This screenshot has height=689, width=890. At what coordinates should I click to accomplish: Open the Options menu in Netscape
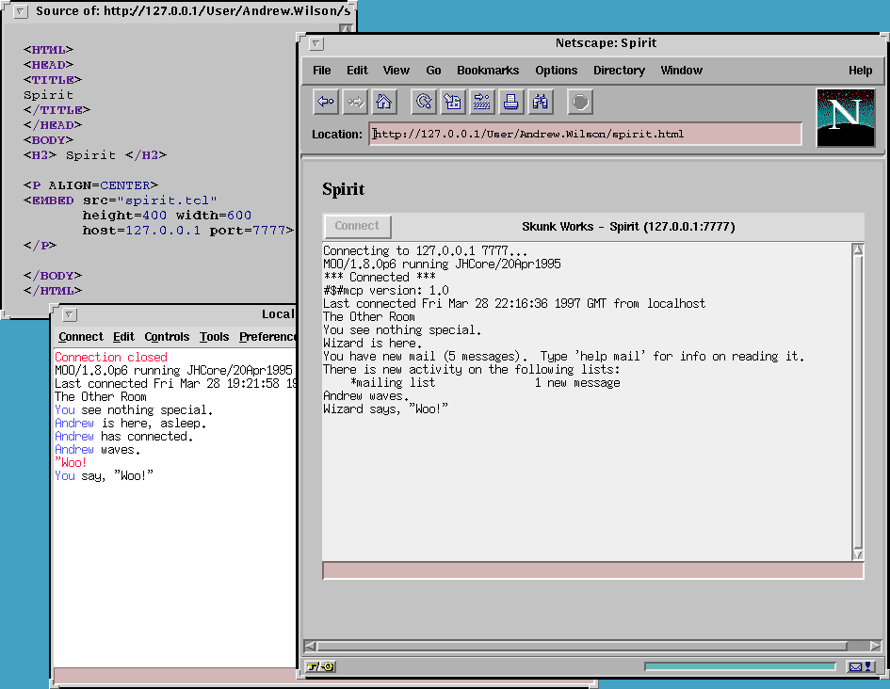tap(556, 71)
